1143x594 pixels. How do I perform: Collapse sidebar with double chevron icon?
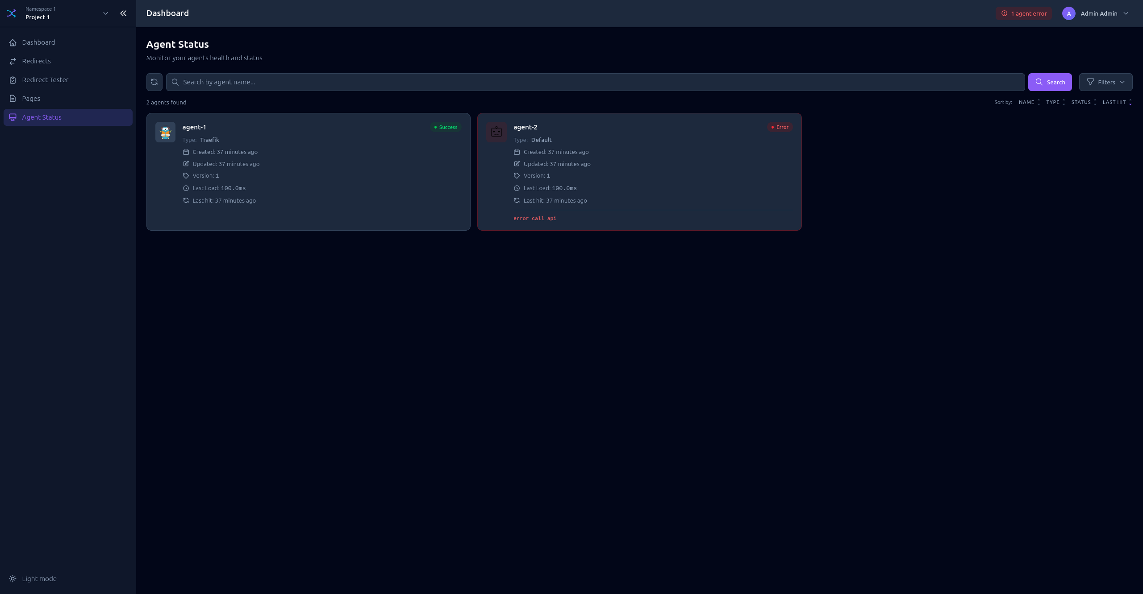pyautogui.click(x=123, y=13)
